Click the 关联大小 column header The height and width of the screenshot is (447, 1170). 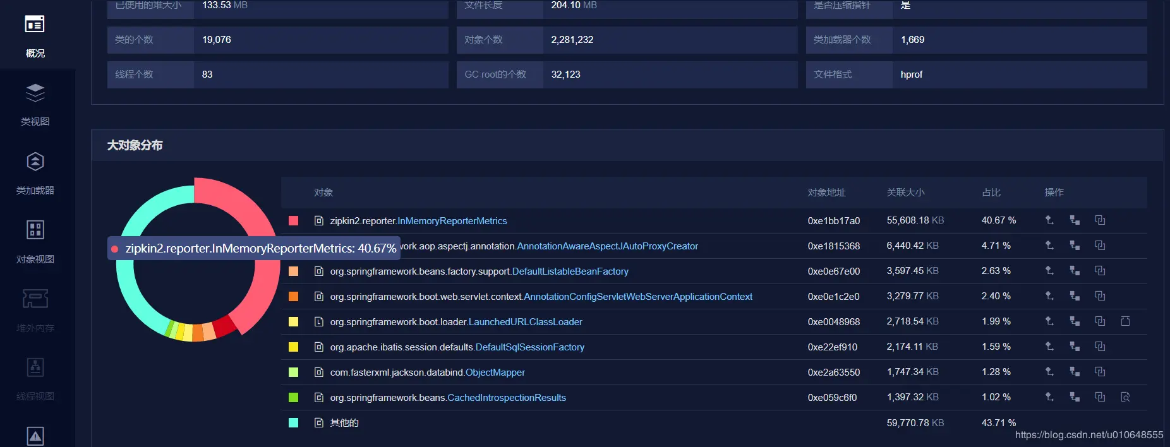click(x=905, y=193)
